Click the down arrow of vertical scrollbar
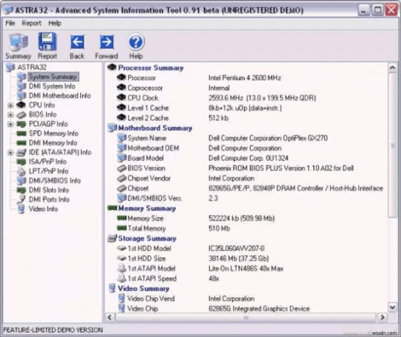This screenshot has width=401, height=337. [x=392, y=307]
